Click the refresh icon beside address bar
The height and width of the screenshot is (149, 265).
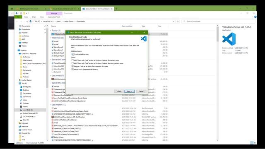click(x=178, y=22)
